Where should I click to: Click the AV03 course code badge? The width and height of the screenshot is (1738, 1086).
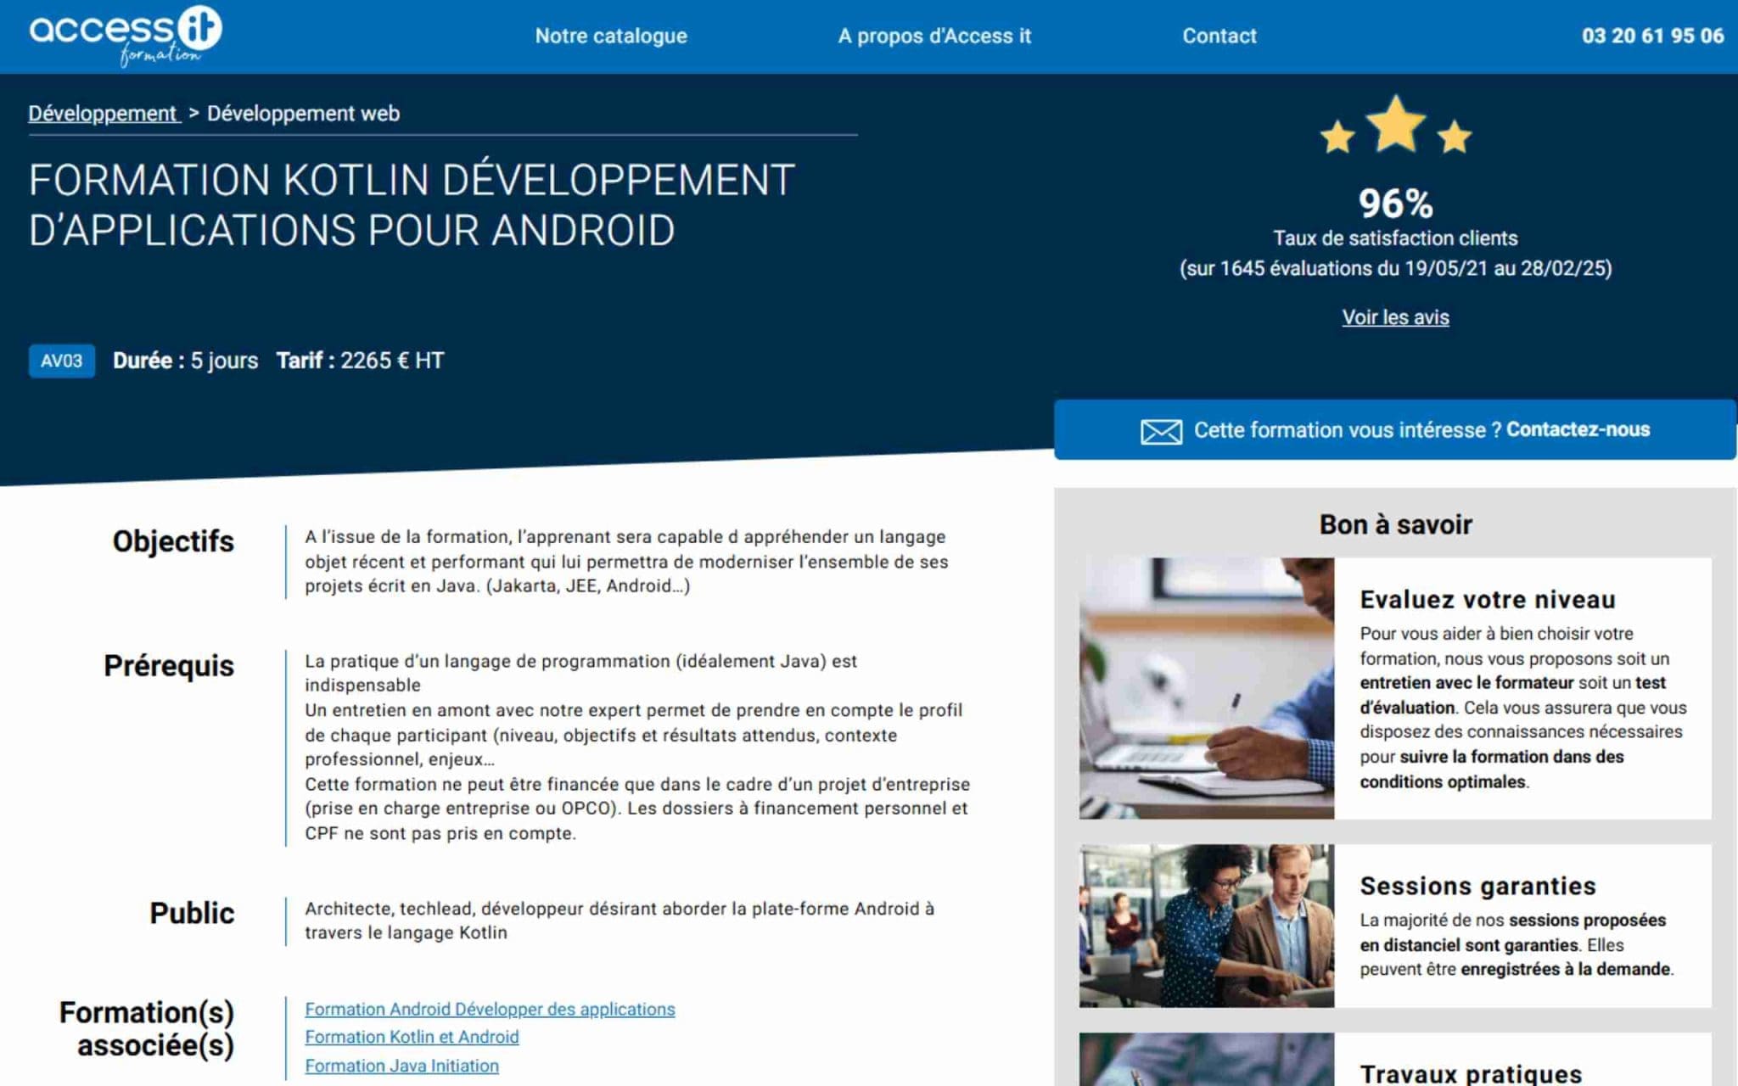tap(62, 361)
